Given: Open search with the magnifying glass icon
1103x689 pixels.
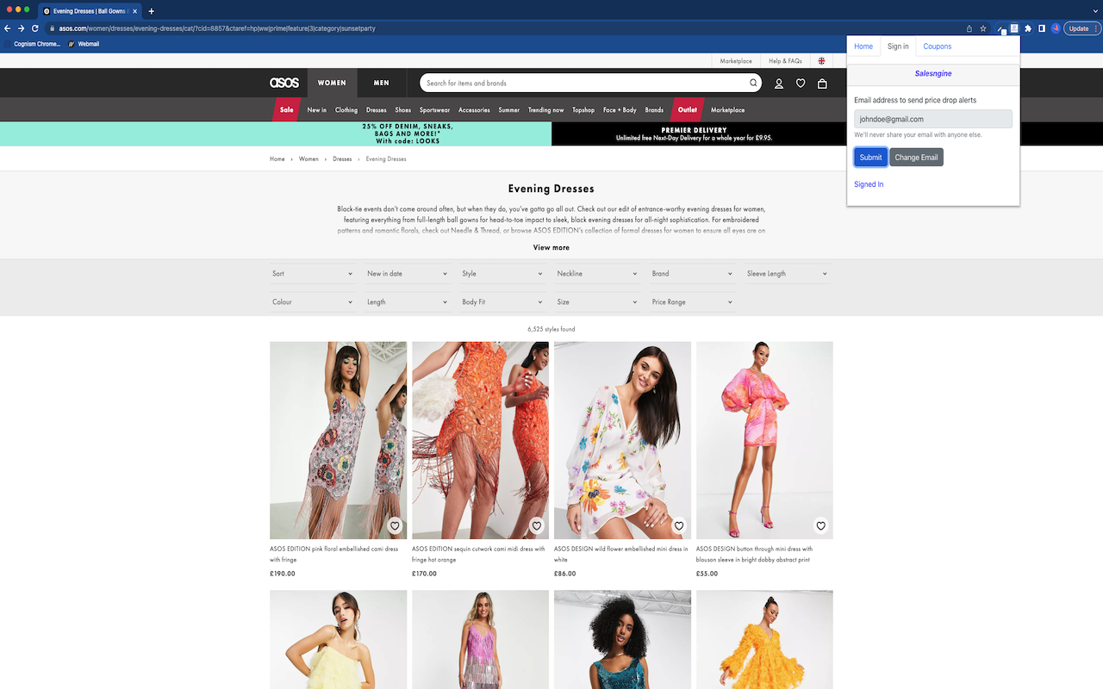Looking at the screenshot, I should pyautogui.click(x=752, y=83).
